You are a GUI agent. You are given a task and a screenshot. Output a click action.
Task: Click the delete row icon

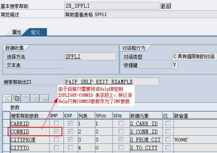tap(44, 99)
